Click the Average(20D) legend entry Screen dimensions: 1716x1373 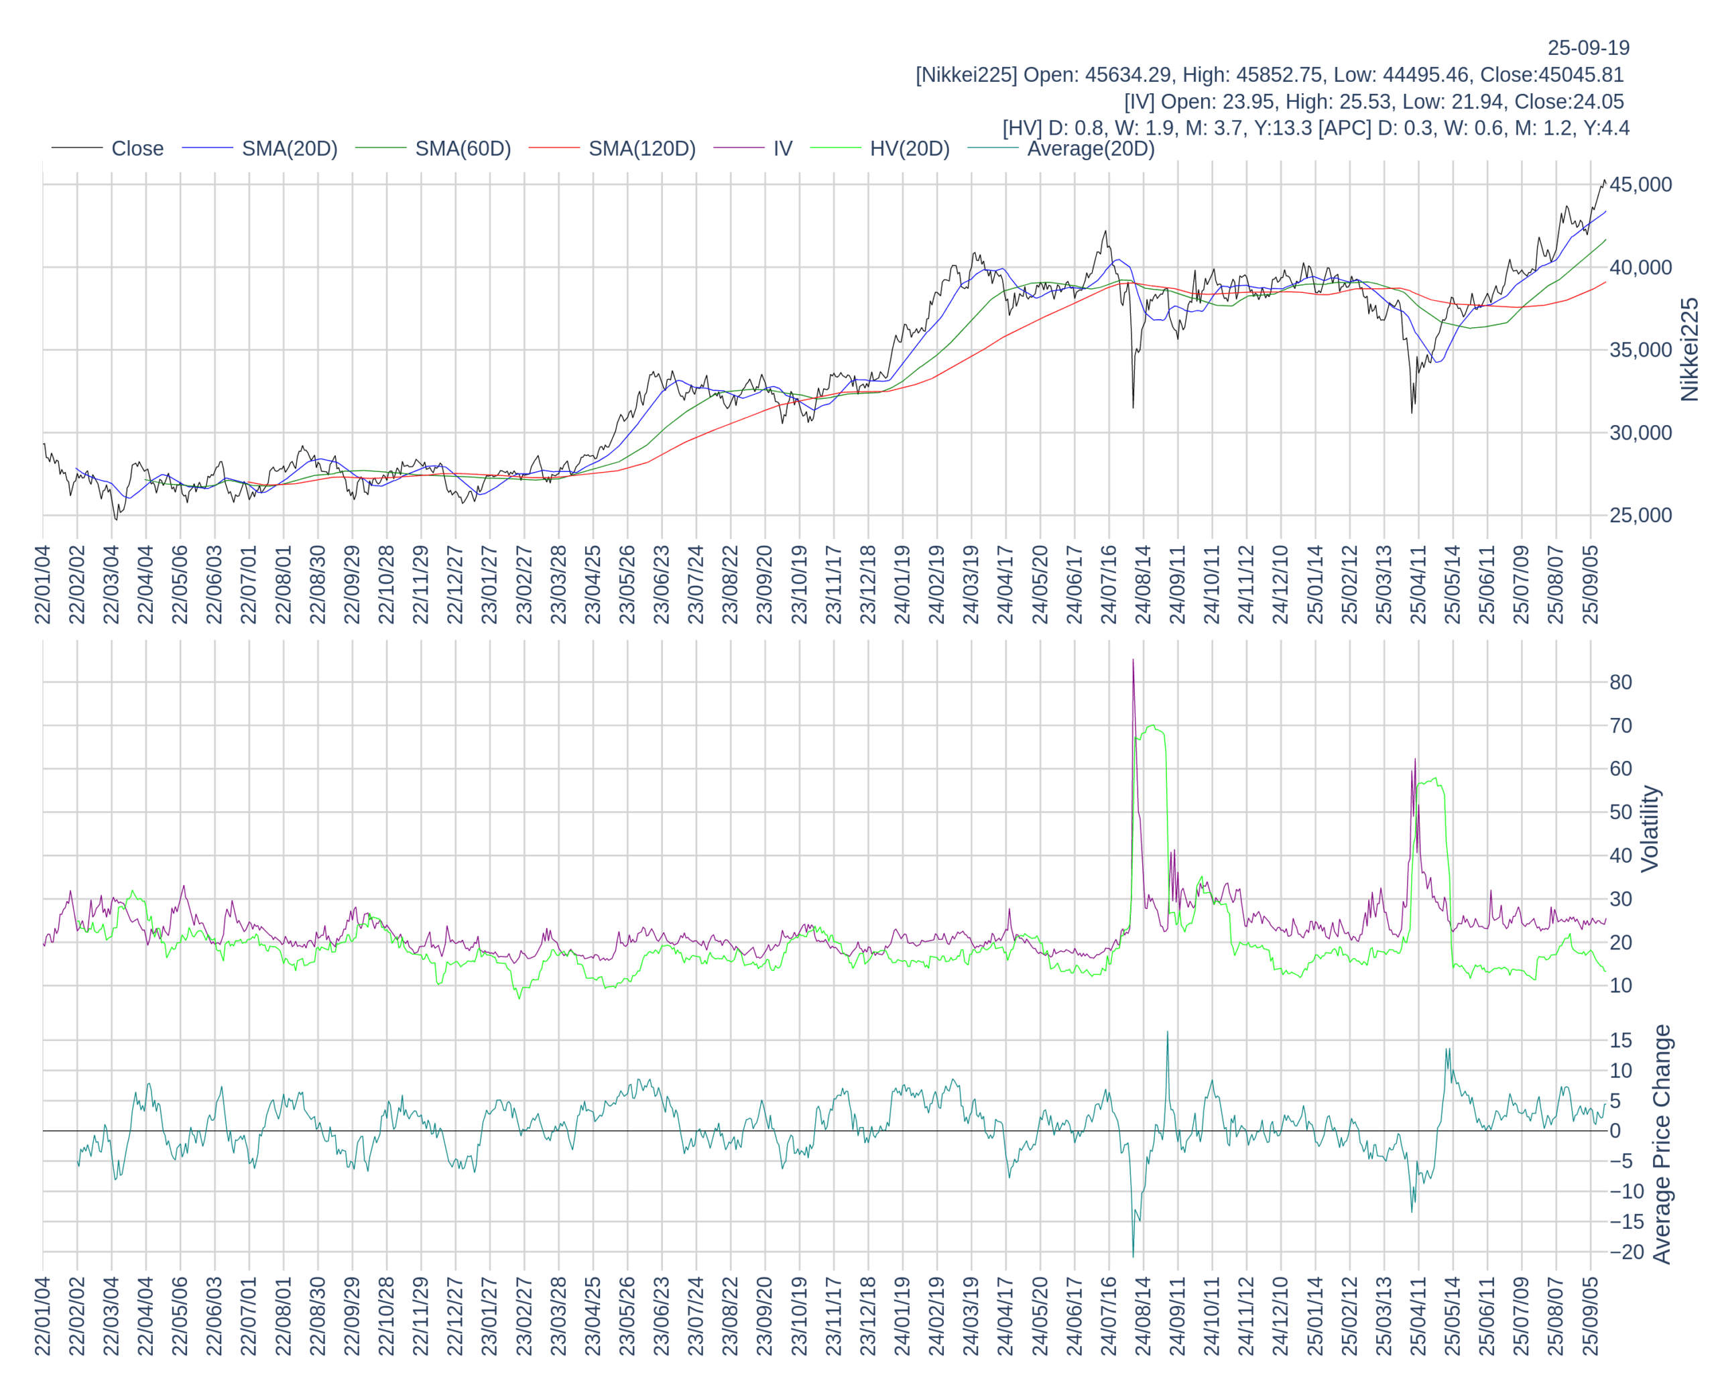click(1091, 149)
